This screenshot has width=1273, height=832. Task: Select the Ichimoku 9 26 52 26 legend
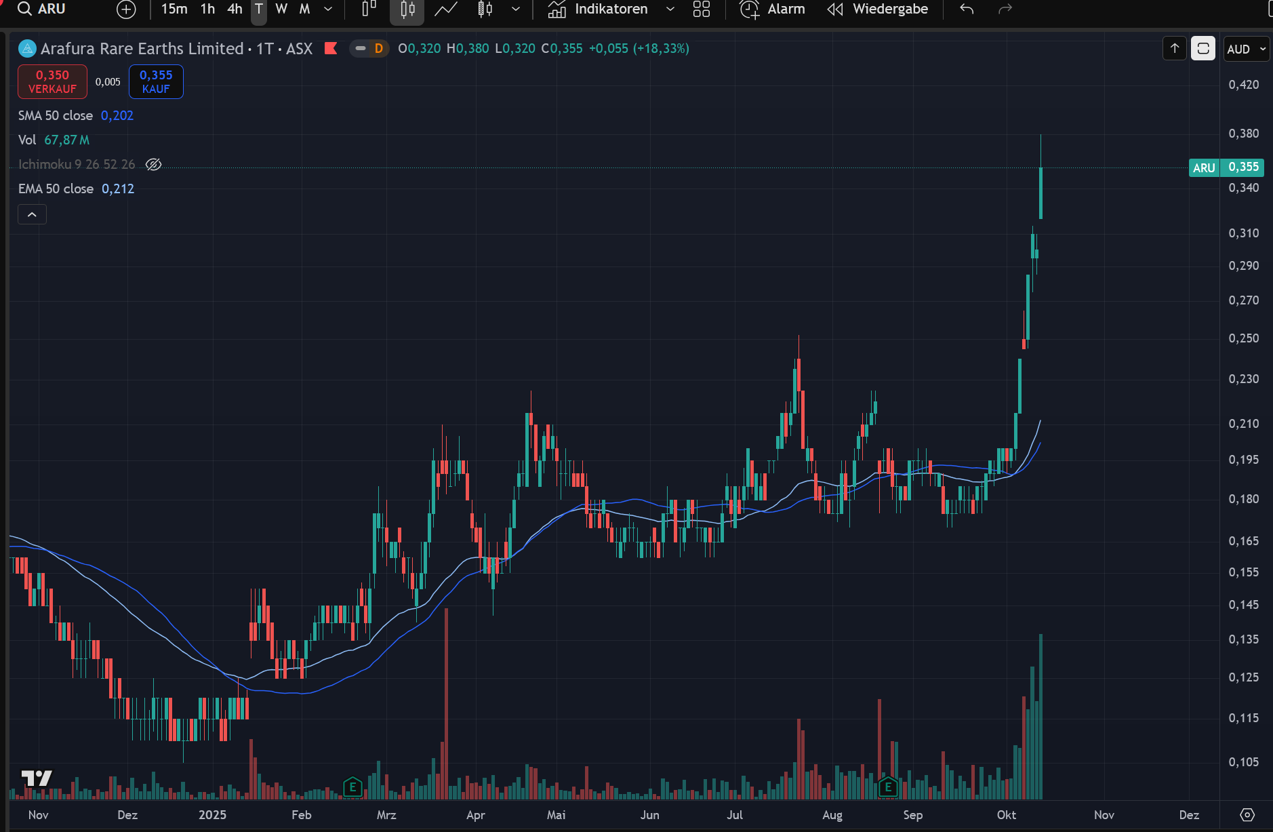77,164
